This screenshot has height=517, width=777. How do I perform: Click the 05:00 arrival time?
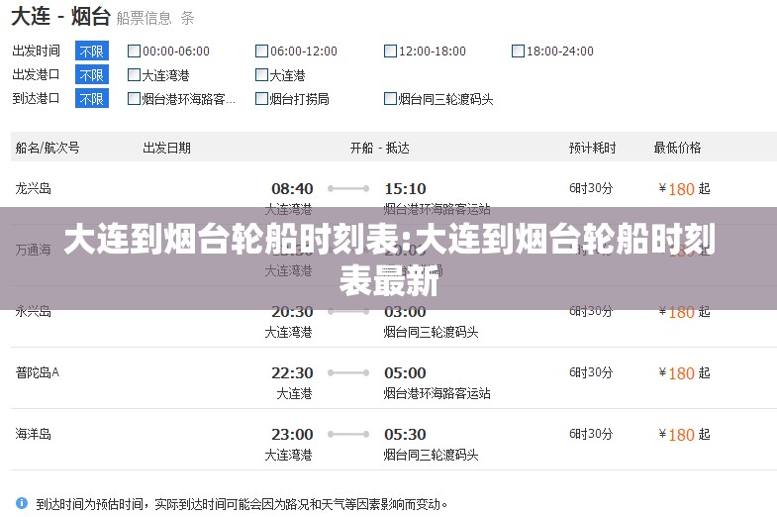406,372
